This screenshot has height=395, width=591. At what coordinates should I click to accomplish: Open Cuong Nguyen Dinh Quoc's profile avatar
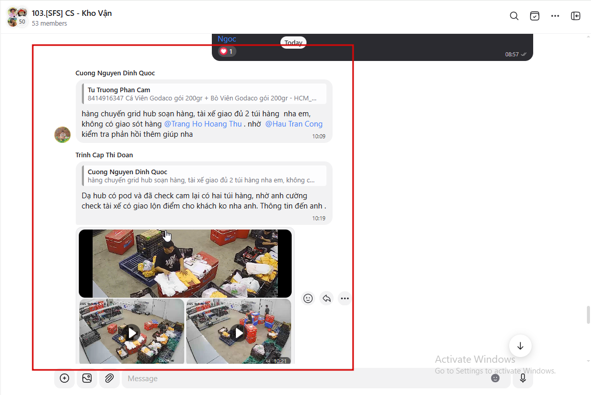pyautogui.click(x=62, y=135)
